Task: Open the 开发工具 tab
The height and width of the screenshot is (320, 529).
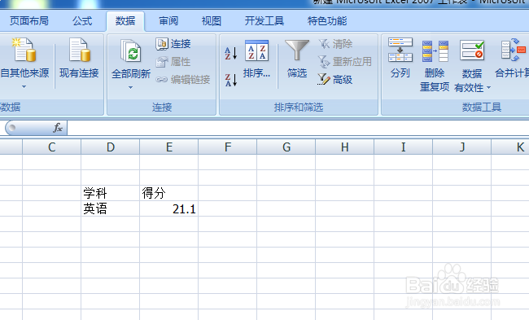Action: pos(264,21)
